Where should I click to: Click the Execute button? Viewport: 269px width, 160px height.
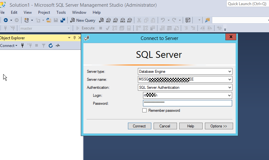click(85, 28)
